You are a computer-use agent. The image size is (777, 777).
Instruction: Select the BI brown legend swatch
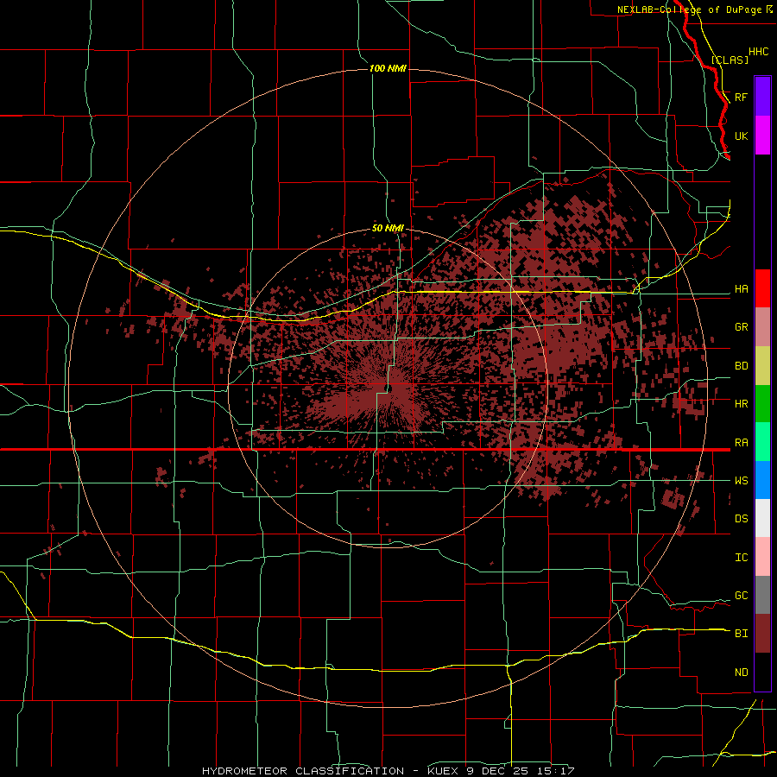click(762, 634)
